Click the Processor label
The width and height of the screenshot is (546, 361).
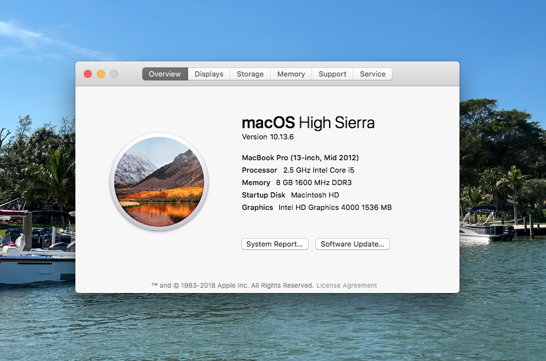click(260, 170)
